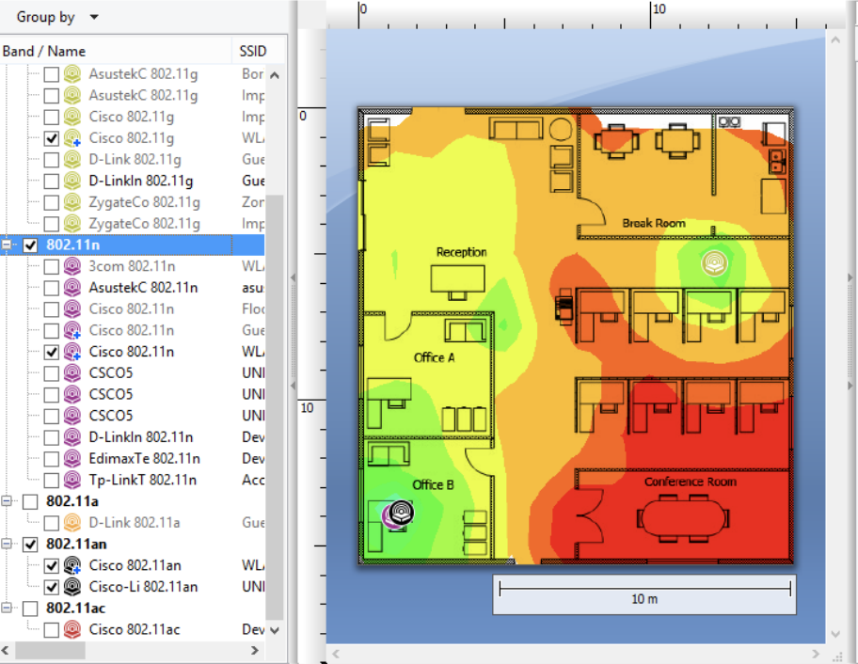
Task: Click the down arrow of the map's vertical scrollbar
Action: tap(835, 636)
